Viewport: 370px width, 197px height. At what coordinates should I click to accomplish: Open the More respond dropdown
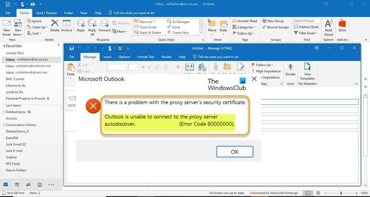(x=119, y=31)
